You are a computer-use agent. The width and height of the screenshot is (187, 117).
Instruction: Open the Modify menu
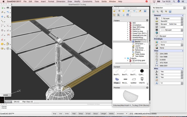[77, 2]
